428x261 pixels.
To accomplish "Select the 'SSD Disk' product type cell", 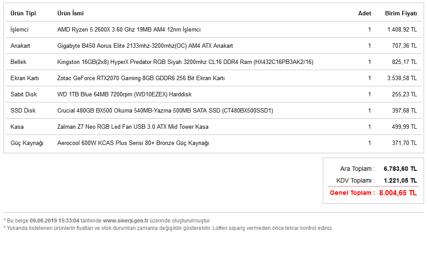I will coord(23,111).
